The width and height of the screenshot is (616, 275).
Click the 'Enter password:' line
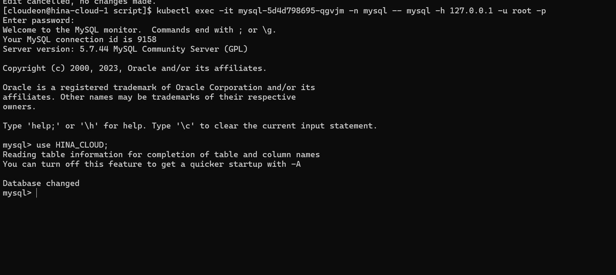[38, 21]
